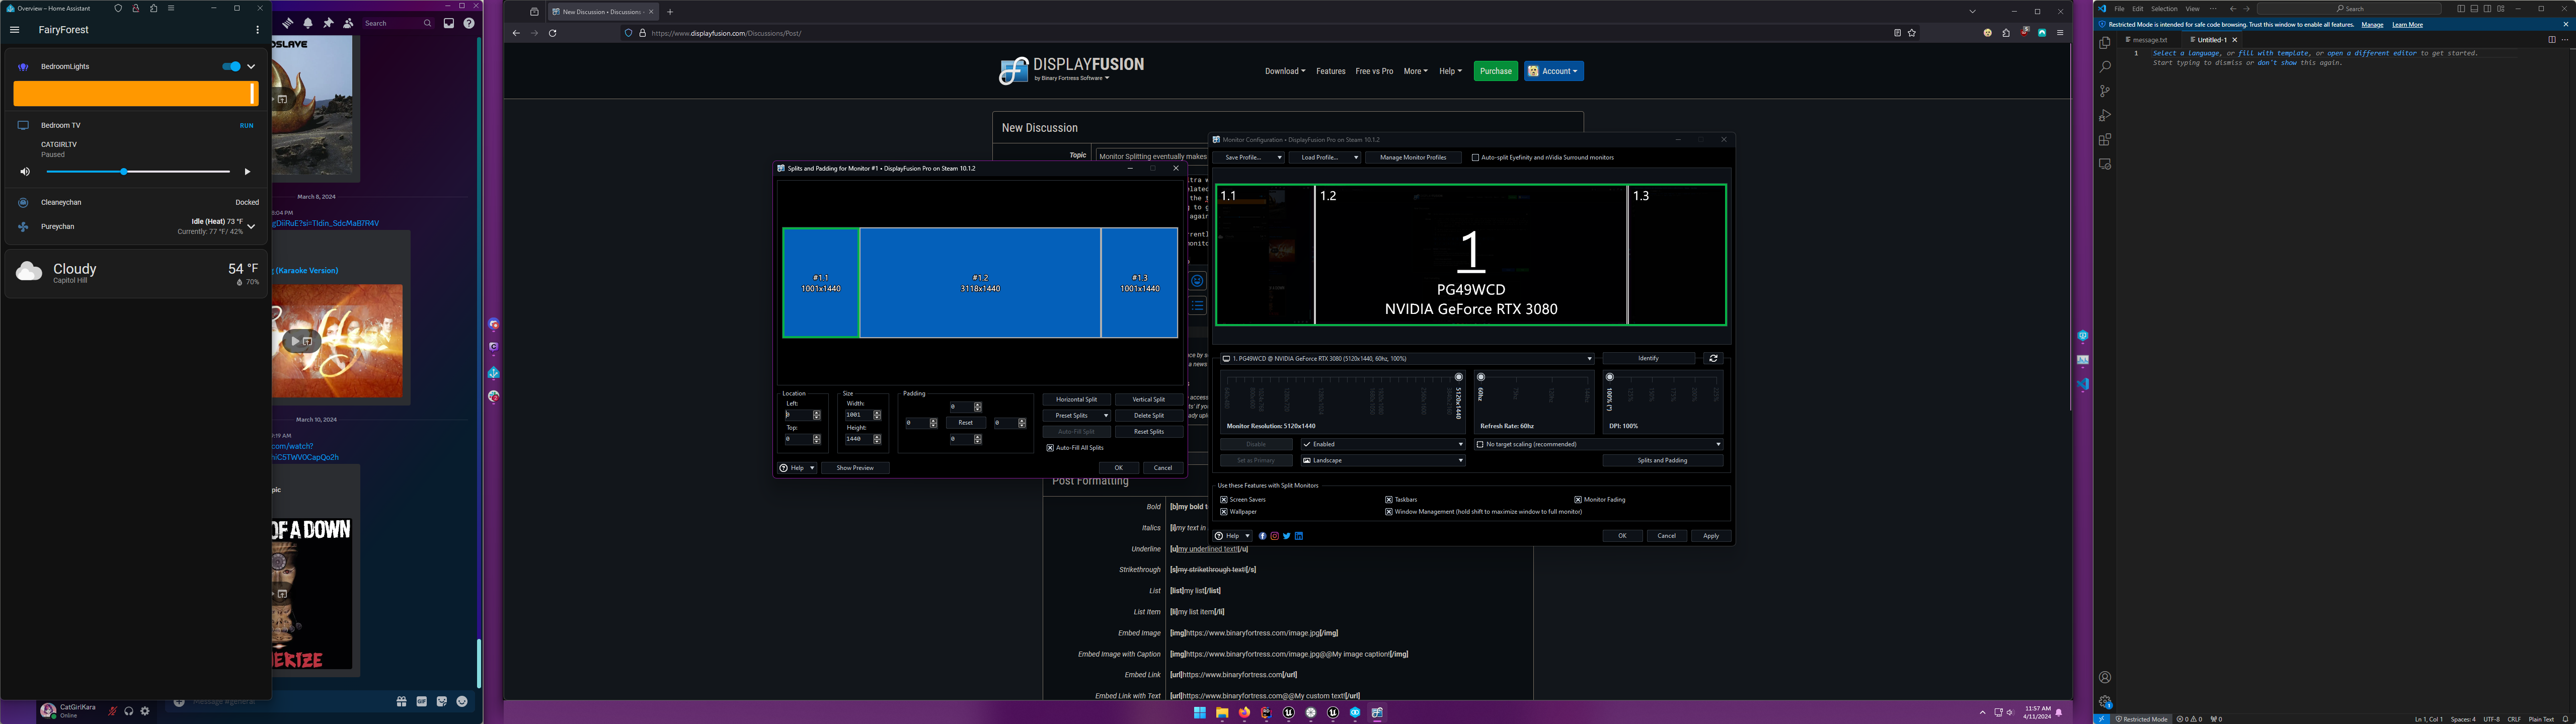The width and height of the screenshot is (2576, 724).
Task: Play Bedroom TV media
Action: click(x=247, y=172)
